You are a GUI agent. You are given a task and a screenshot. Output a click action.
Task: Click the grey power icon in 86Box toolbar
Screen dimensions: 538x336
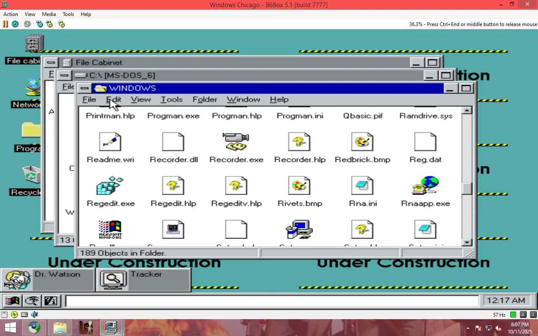pyautogui.click(x=27, y=24)
